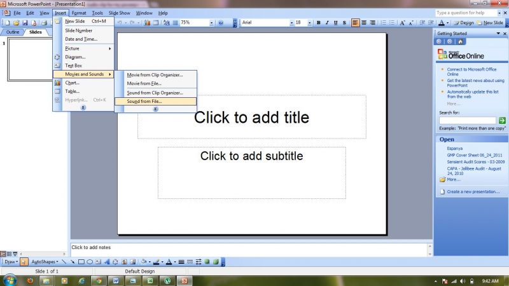The image size is (509, 286).
Task: Click Bold formatting button
Action: coord(318,22)
